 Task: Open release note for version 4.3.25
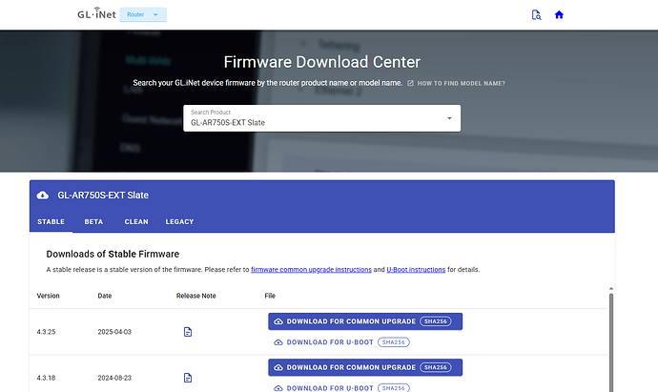[188, 332]
